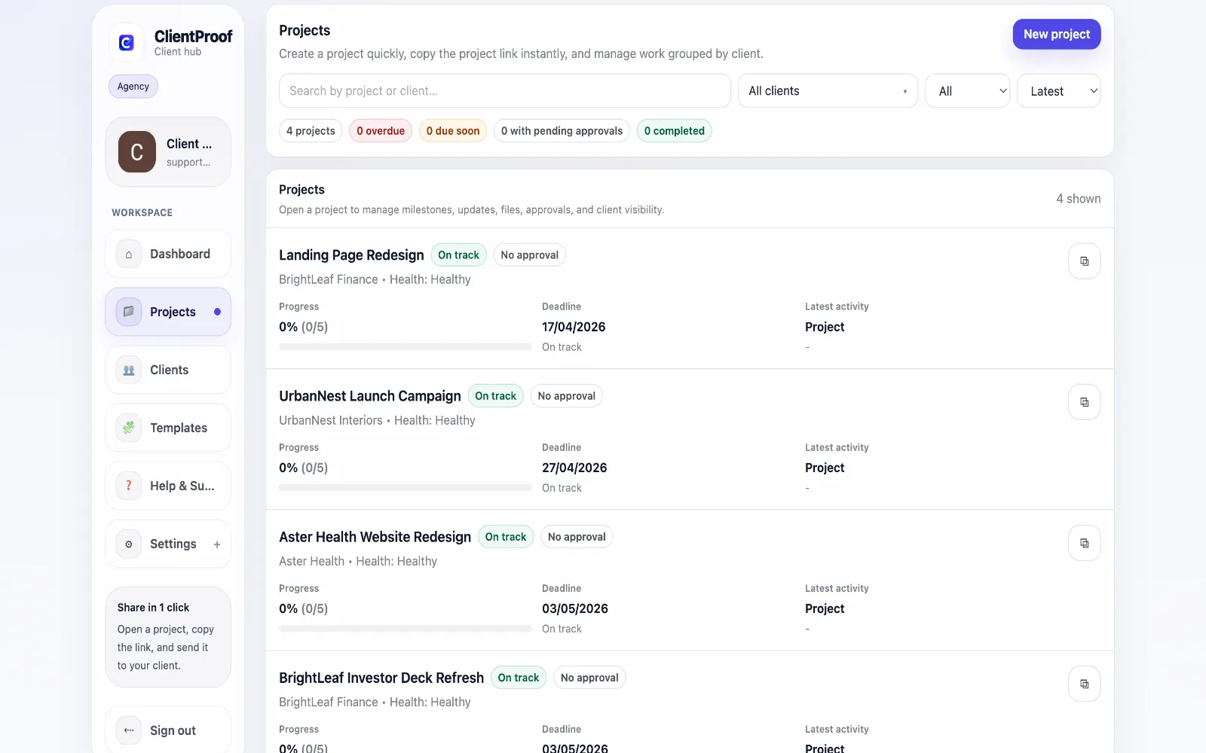
Task: Copy link for Landing Page Redesign
Action: pyautogui.click(x=1085, y=261)
